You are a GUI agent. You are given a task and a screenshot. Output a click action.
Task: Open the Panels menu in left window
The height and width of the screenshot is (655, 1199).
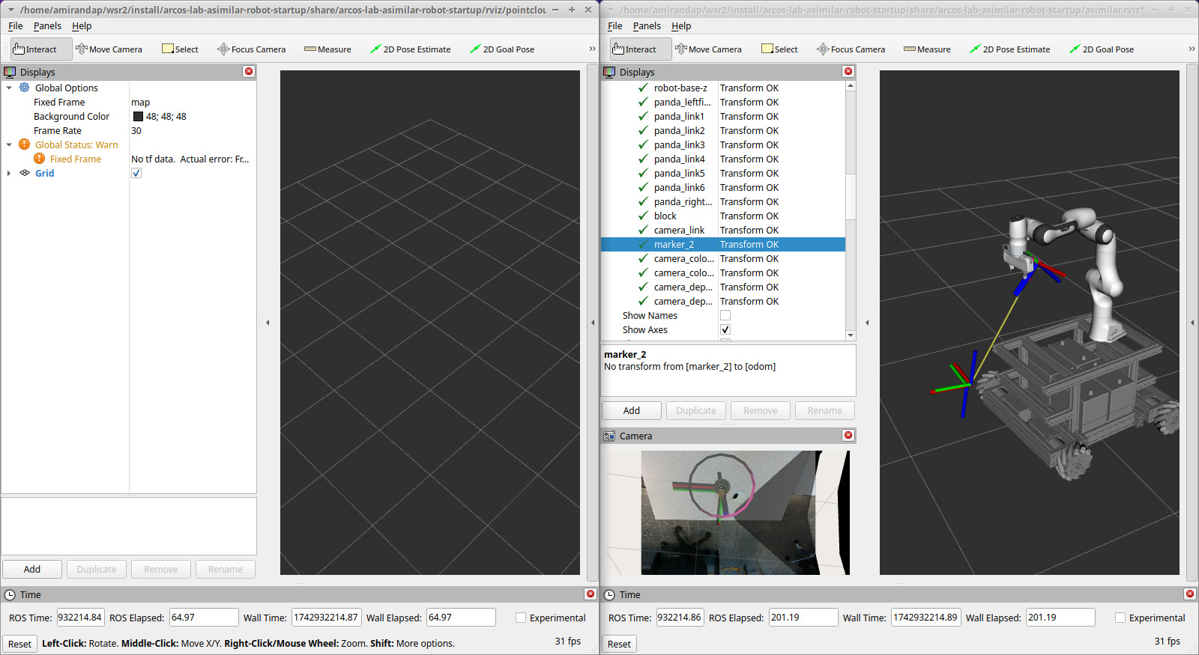[47, 25]
